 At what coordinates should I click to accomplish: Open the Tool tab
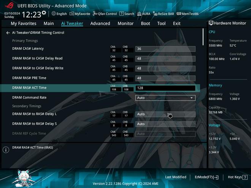[x=161, y=24]
